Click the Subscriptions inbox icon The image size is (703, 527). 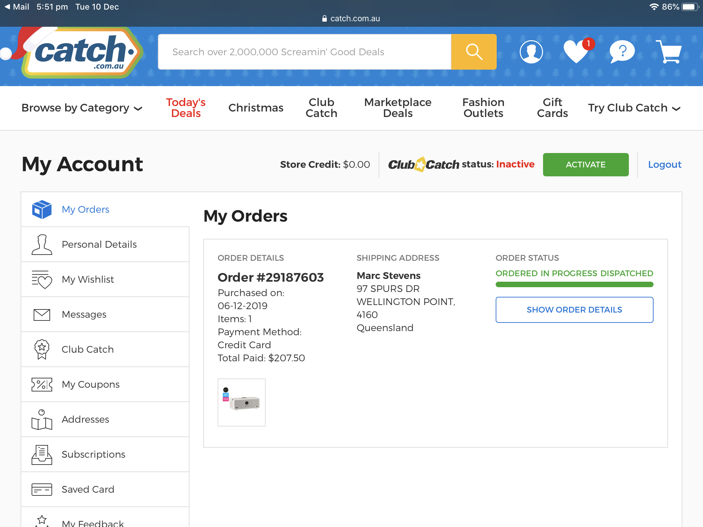[42, 454]
